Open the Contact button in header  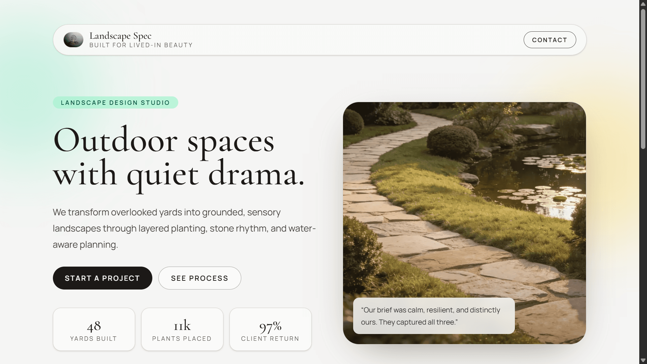click(550, 40)
